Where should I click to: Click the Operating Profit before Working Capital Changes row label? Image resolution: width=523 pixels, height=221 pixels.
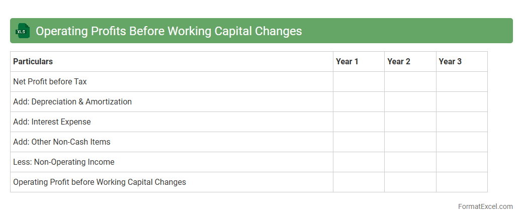pyautogui.click(x=100, y=182)
